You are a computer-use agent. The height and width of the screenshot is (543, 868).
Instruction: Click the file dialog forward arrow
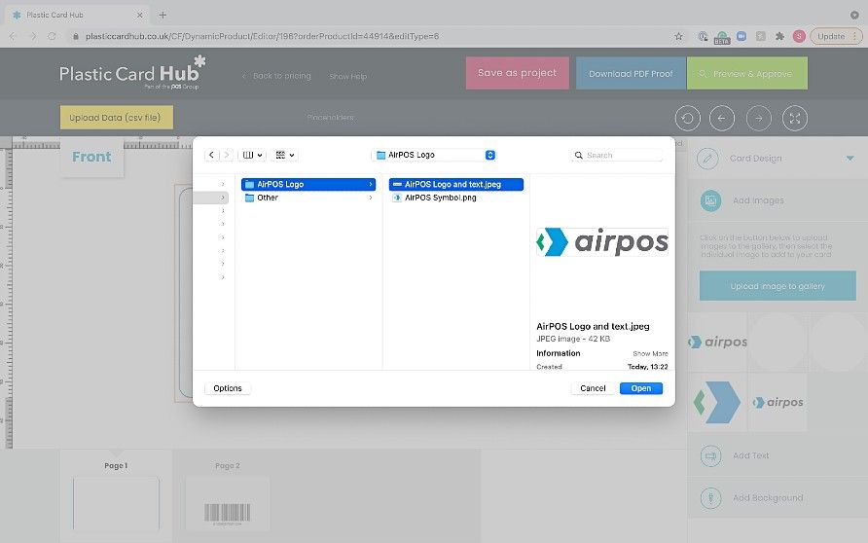[x=227, y=155]
